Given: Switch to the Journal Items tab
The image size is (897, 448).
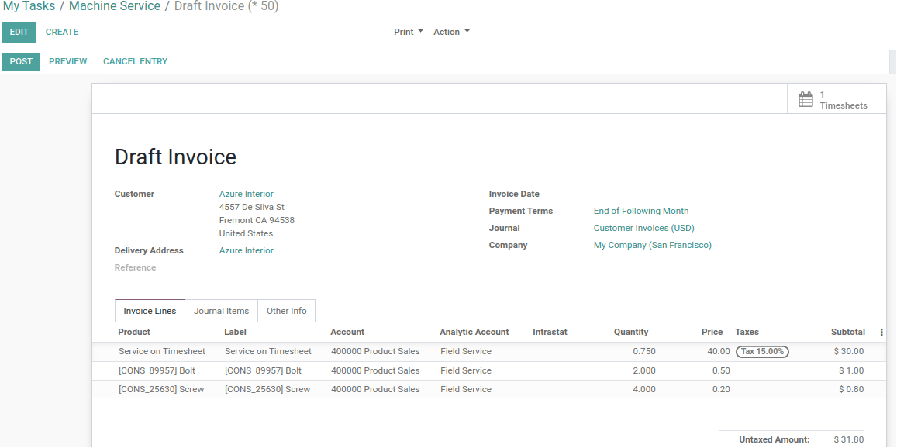Looking at the screenshot, I should pos(222,311).
